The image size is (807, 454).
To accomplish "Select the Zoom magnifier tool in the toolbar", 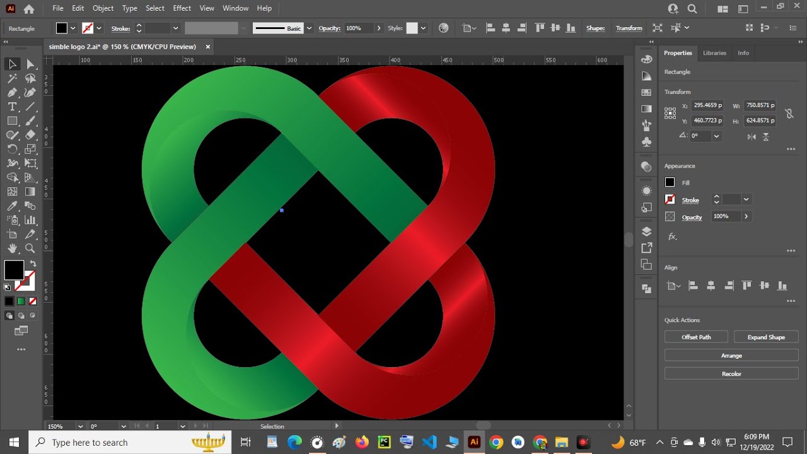I will [x=30, y=248].
